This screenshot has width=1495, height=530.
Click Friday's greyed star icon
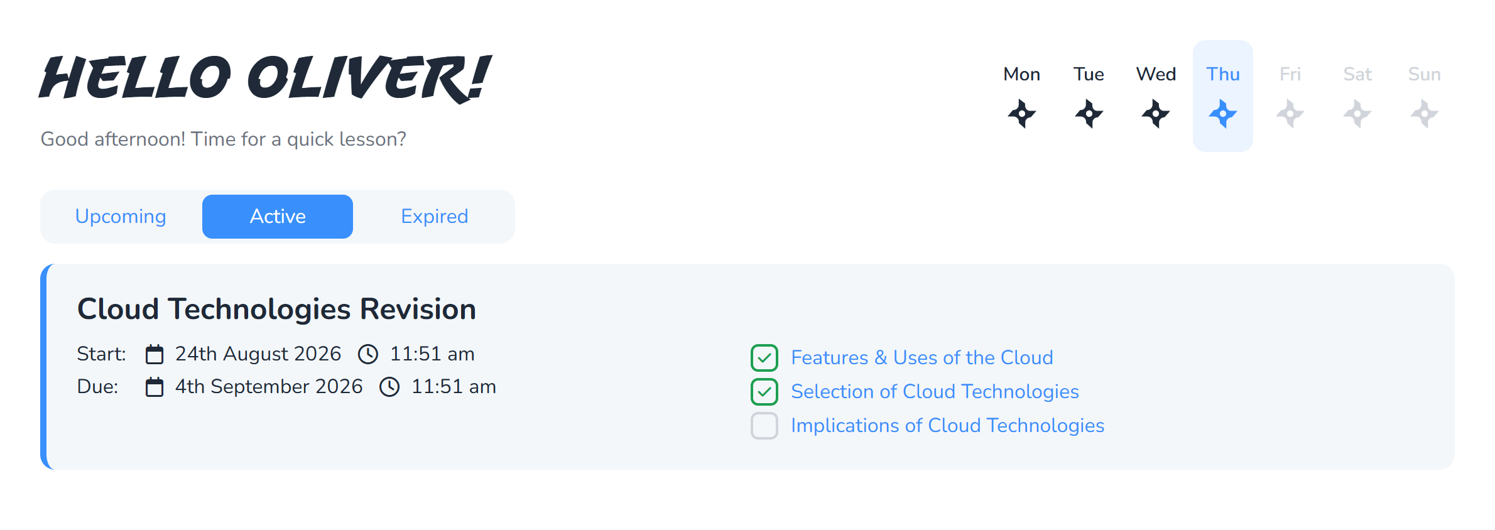(1290, 114)
